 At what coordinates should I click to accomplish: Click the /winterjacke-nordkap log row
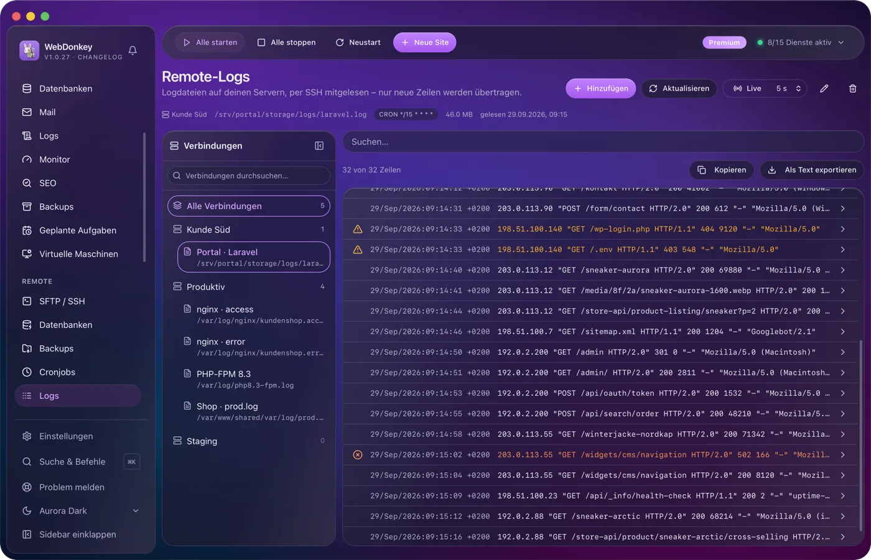[x=600, y=434]
